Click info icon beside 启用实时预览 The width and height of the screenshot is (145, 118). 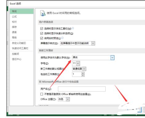pyautogui.click(x=62, y=38)
